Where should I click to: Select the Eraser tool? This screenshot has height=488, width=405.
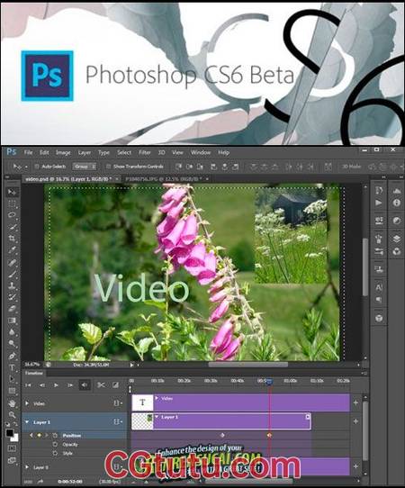[x=12, y=309]
